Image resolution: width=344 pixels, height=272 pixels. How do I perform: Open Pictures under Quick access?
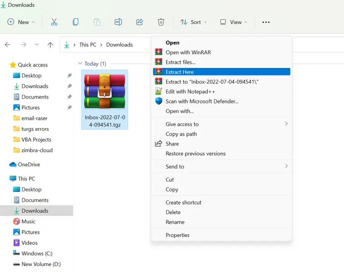pos(26,108)
